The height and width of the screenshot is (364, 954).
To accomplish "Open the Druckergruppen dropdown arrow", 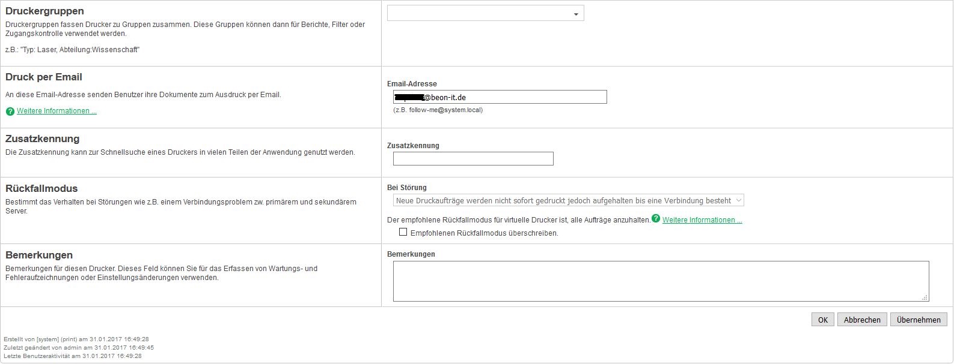I will click(576, 14).
